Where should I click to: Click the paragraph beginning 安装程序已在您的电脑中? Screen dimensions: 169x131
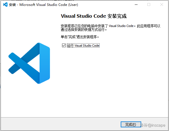coord(84,26)
